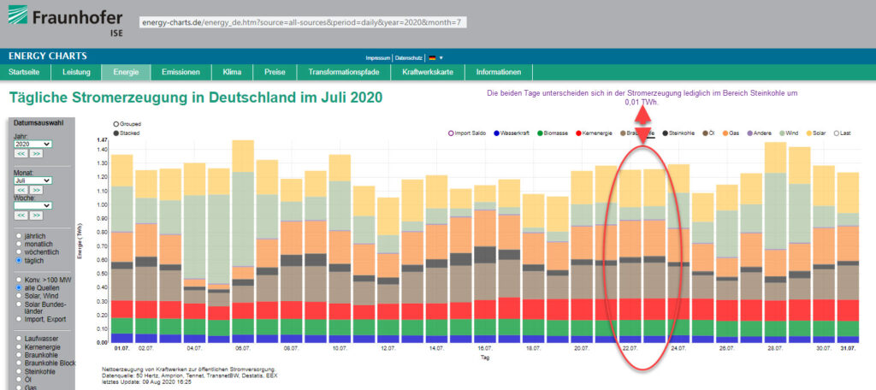The width and height of the screenshot is (876, 390).
Task: Open the Leistung tab
Action: (76, 72)
